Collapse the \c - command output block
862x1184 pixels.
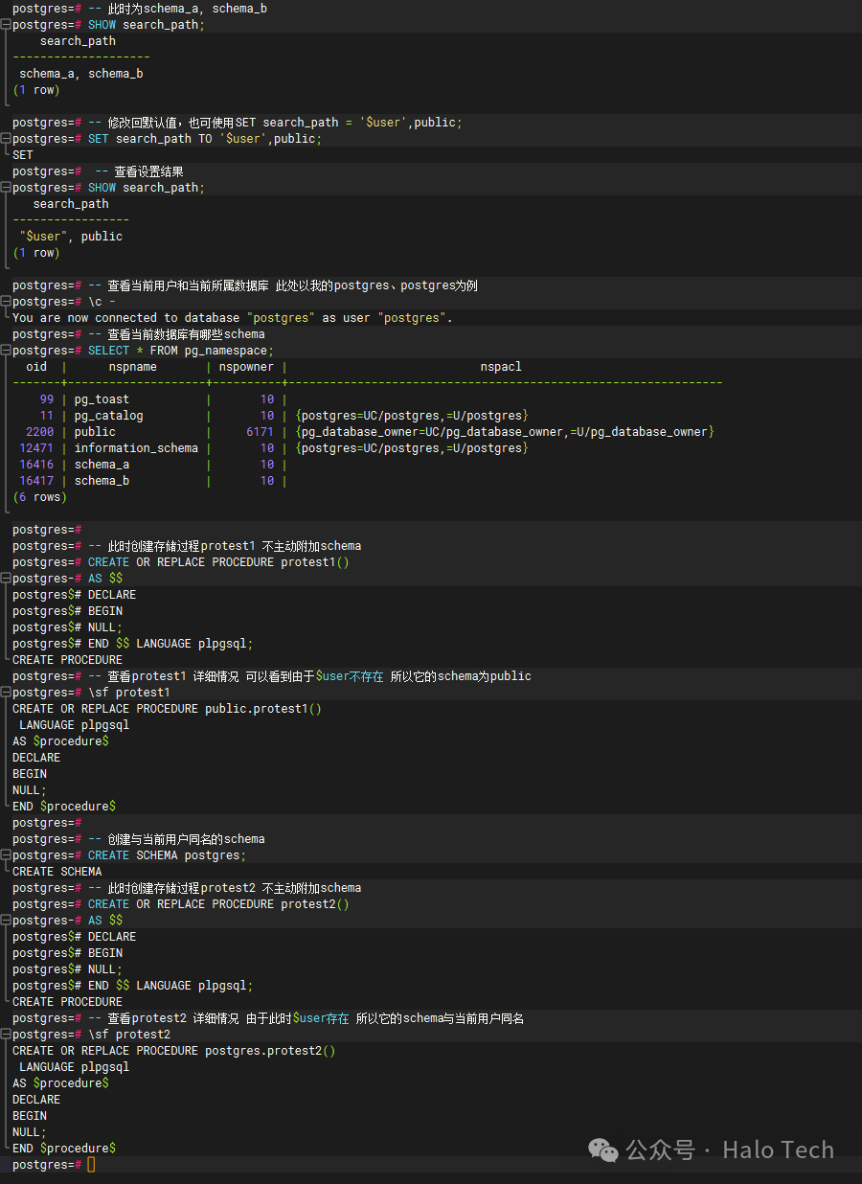pyautogui.click(x=6, y=302)
